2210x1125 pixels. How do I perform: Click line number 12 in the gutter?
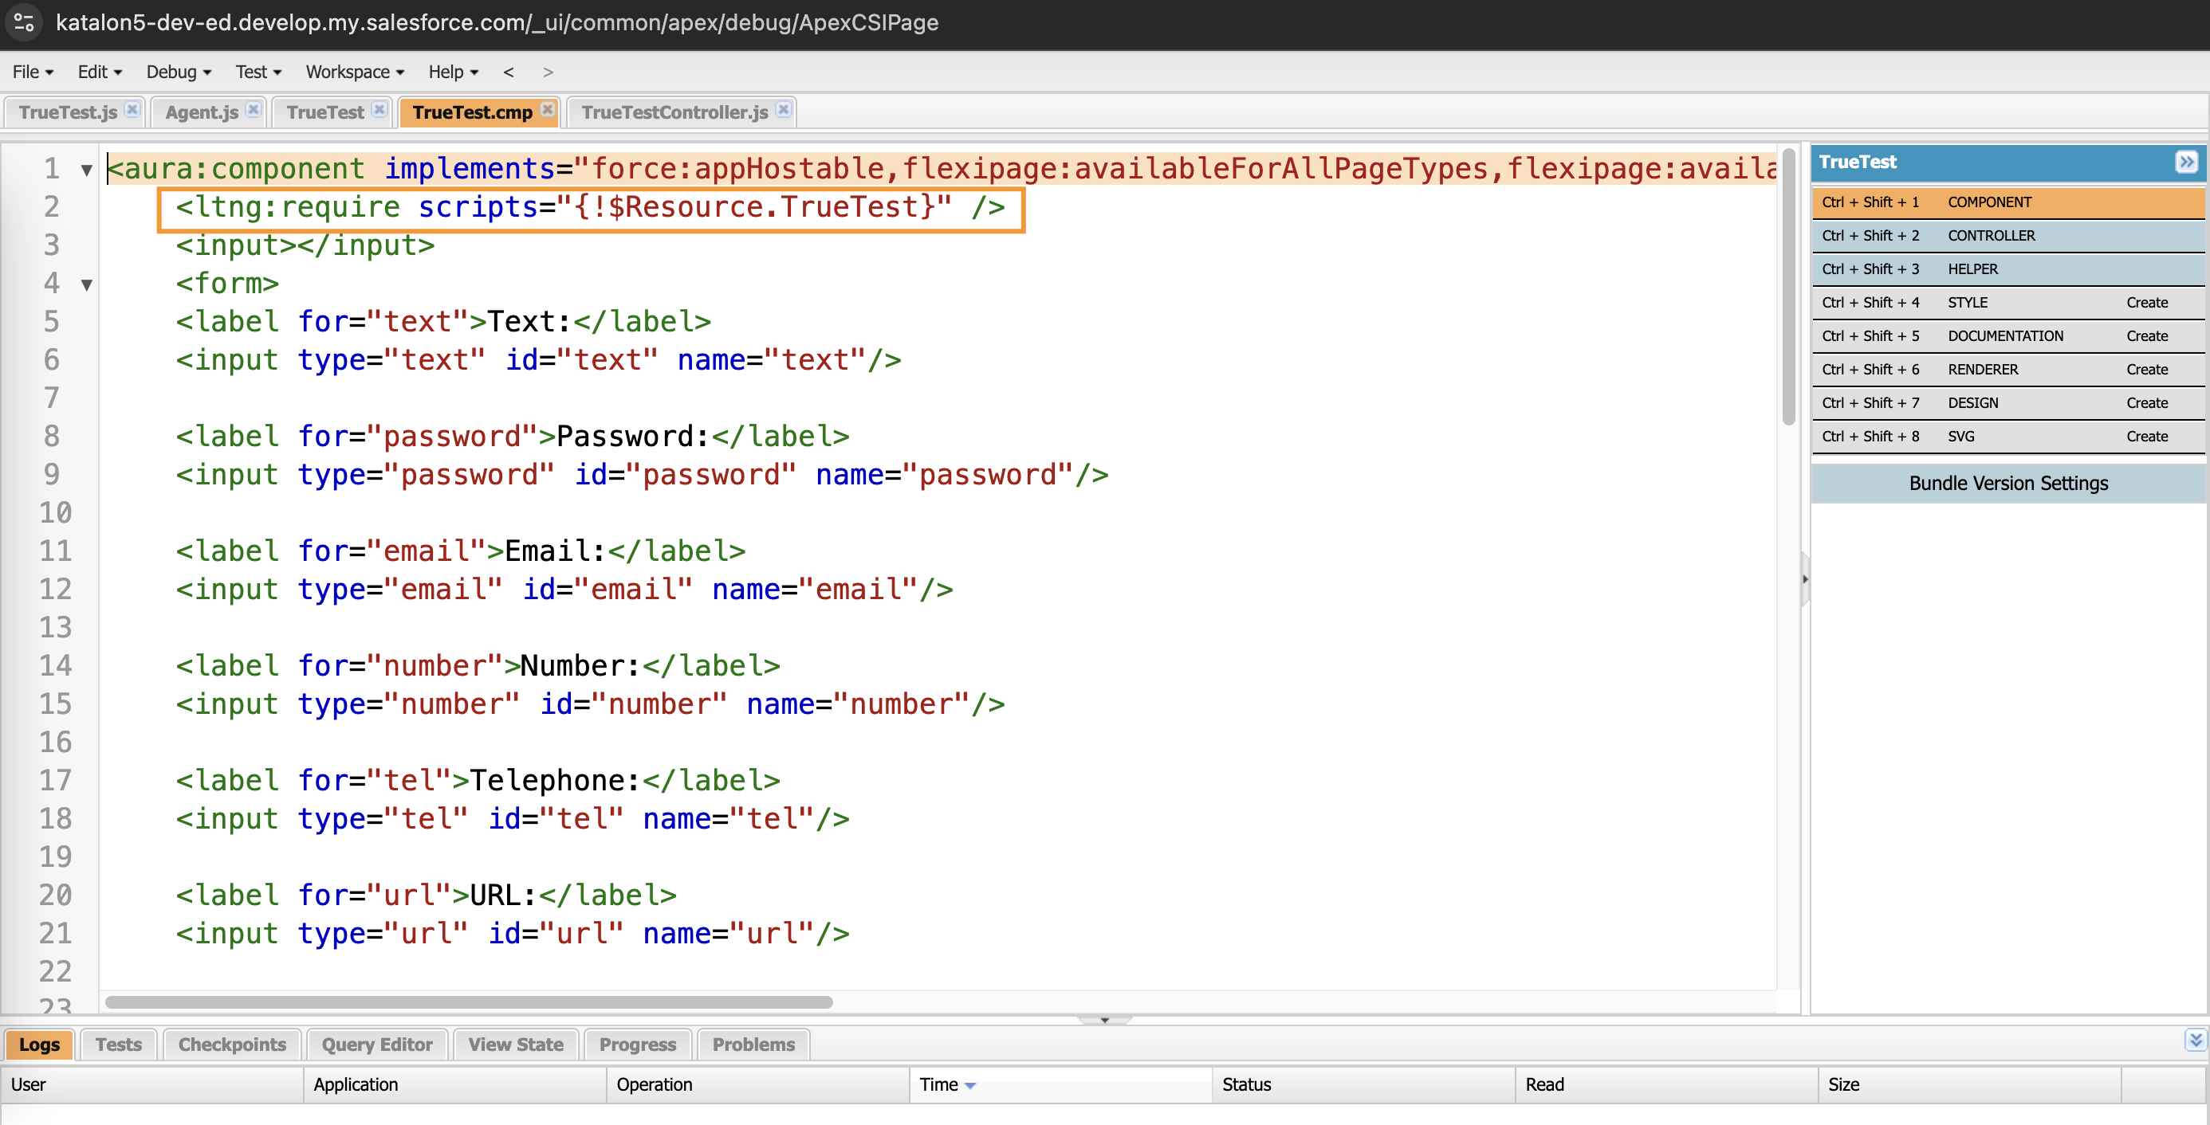click(x=55, y=590)
